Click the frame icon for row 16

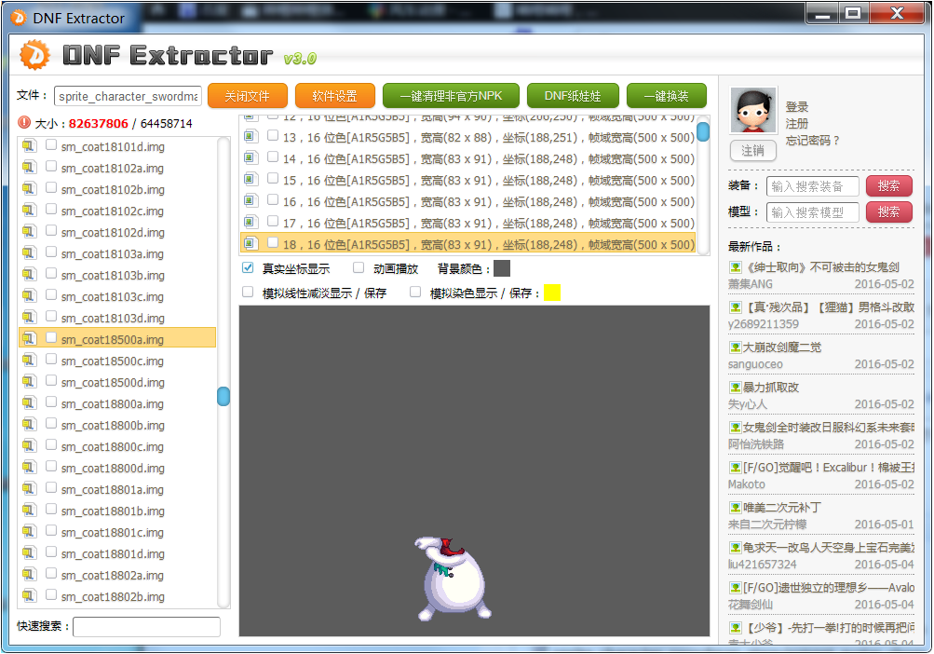250,201
